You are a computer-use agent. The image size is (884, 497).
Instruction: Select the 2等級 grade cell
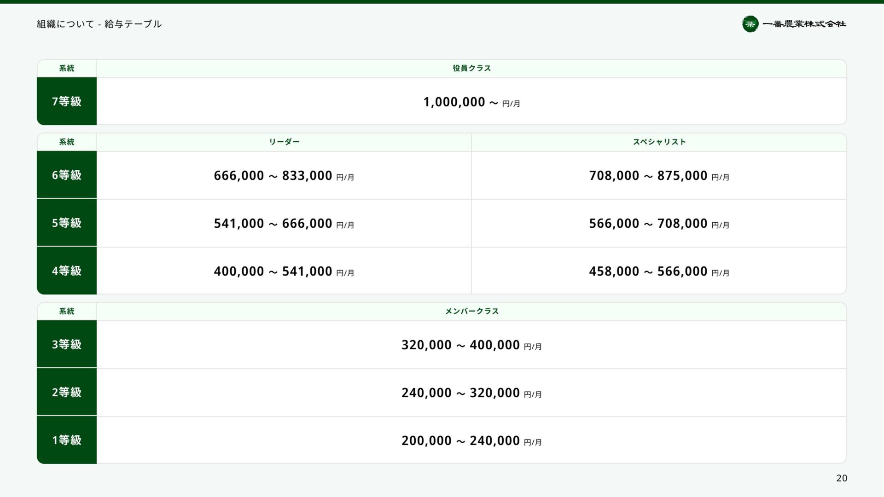point(67,392)
